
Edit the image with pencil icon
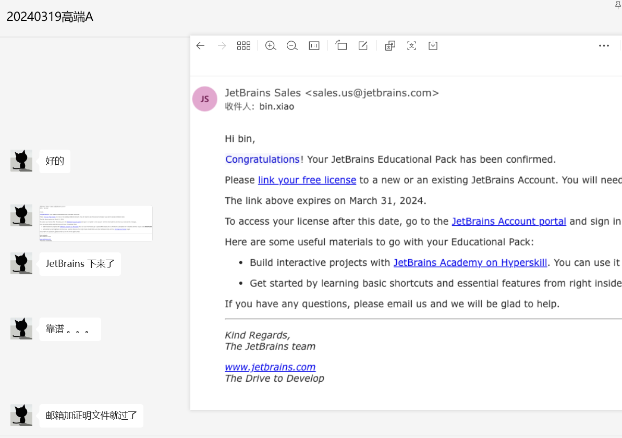363,46
